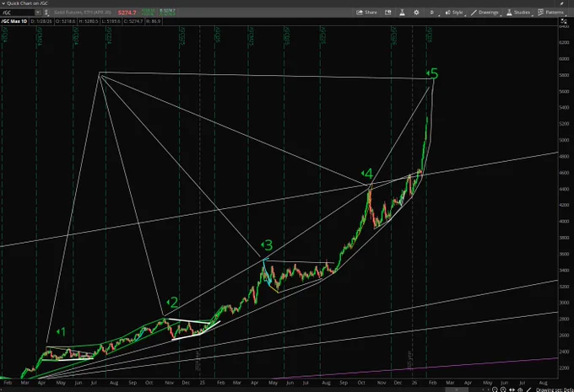The image size is (574, 392).
Task: Click the 25 year label on time axis
Action: 202,383
